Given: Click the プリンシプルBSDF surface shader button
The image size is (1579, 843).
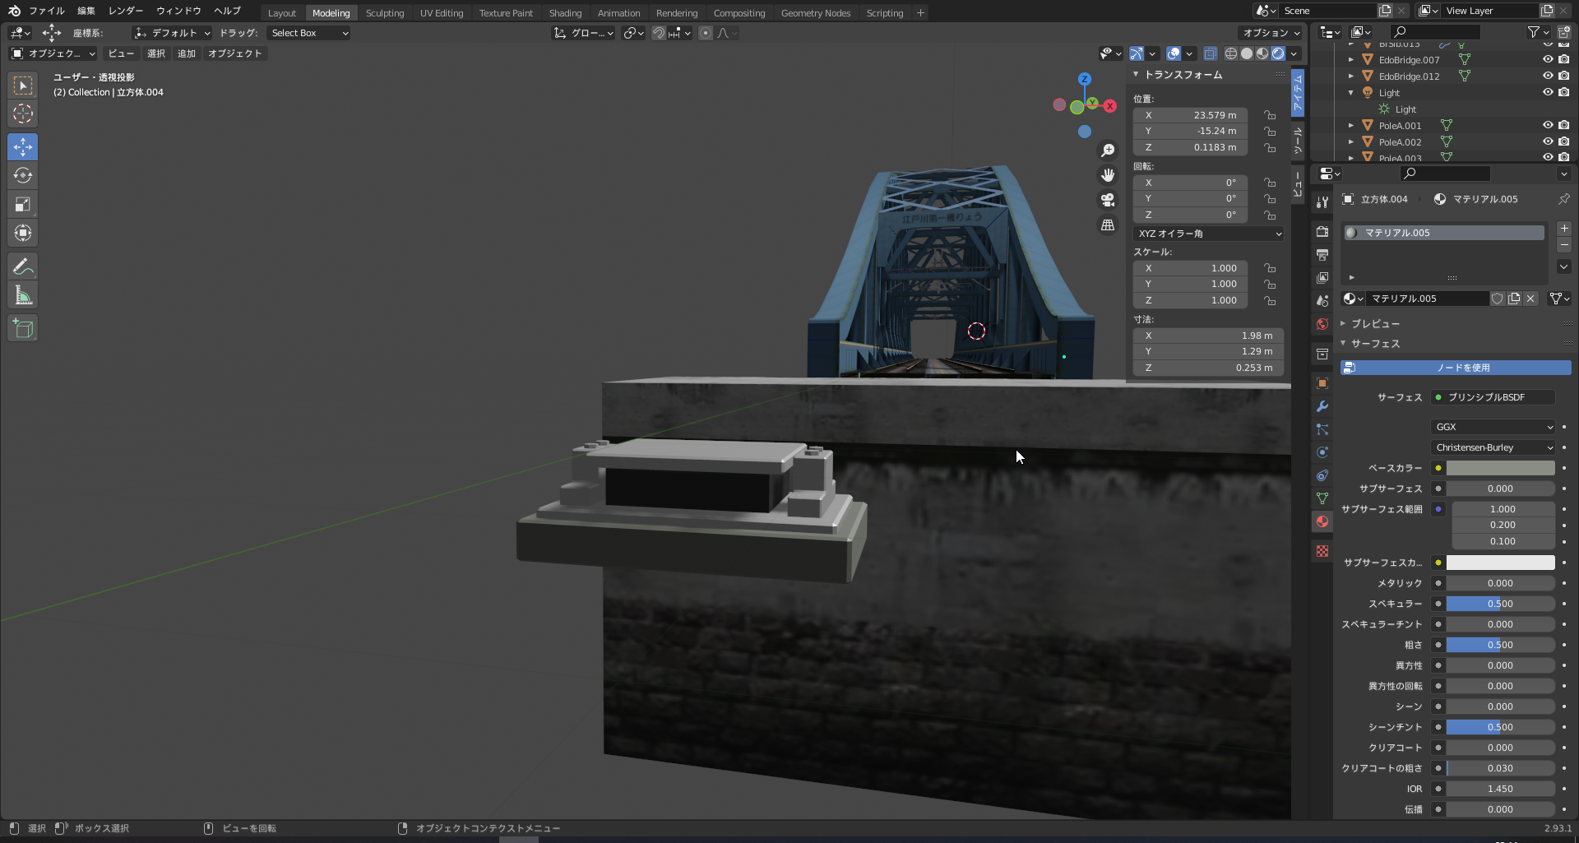Looking at the screenshot, I should (x=1493, y=397).
